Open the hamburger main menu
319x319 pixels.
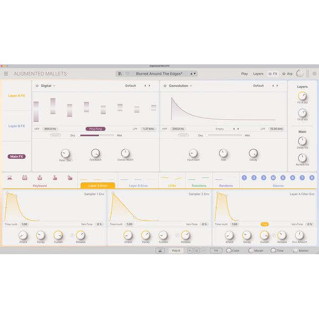[x=6, y=74]
